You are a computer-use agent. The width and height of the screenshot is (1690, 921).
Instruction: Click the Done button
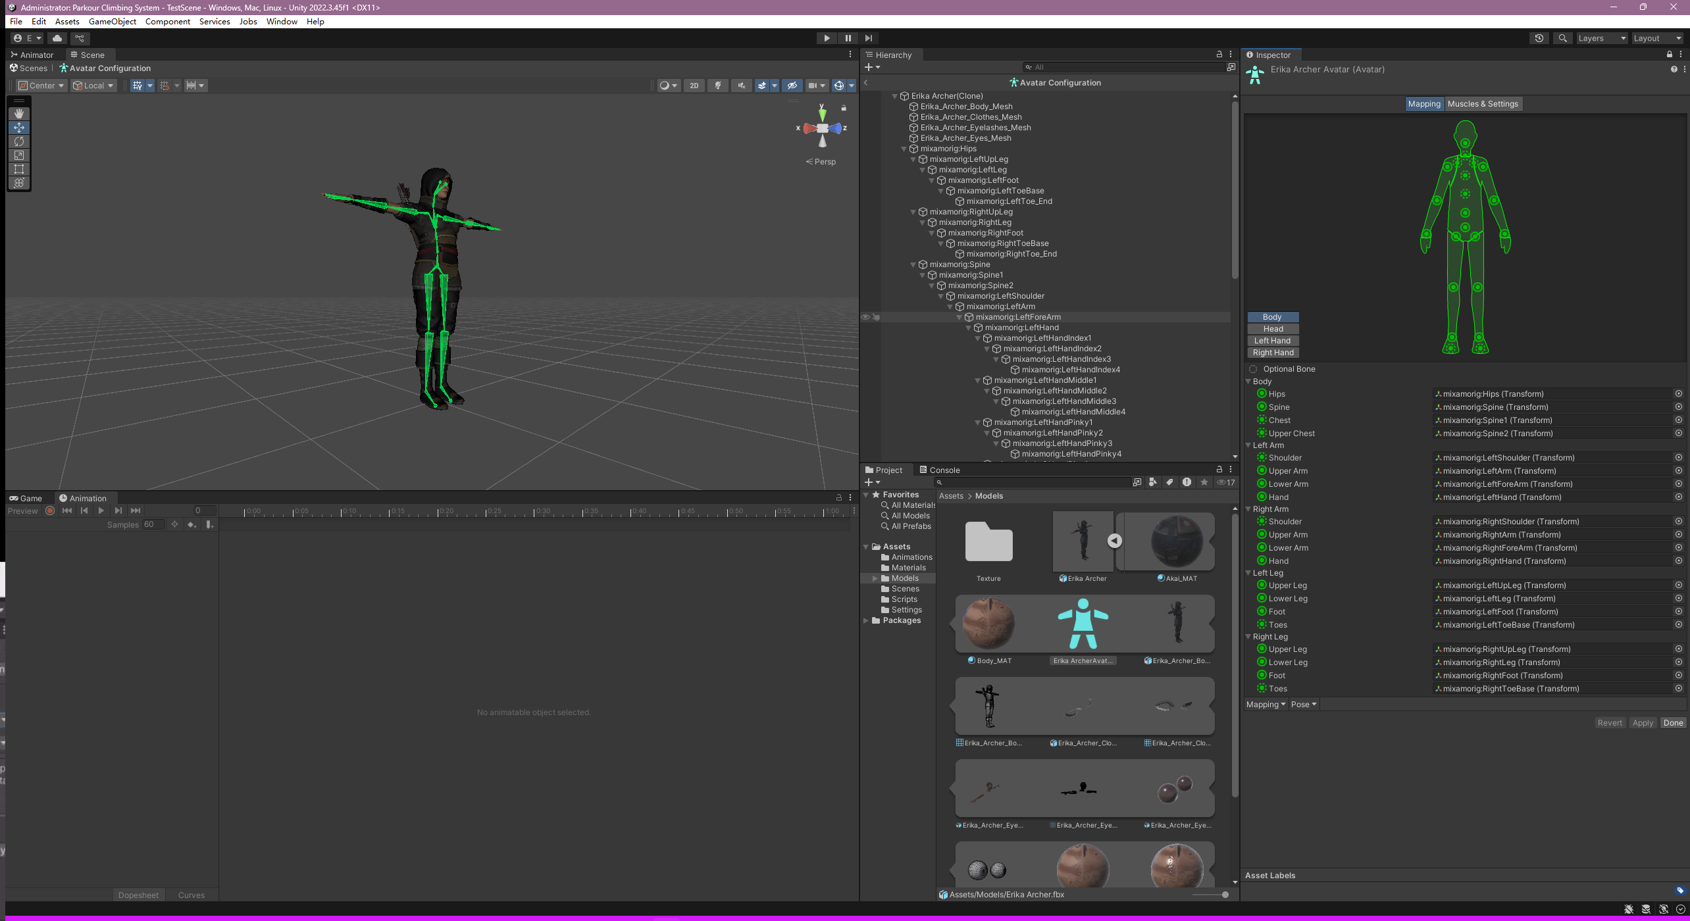coord(1673,722)
